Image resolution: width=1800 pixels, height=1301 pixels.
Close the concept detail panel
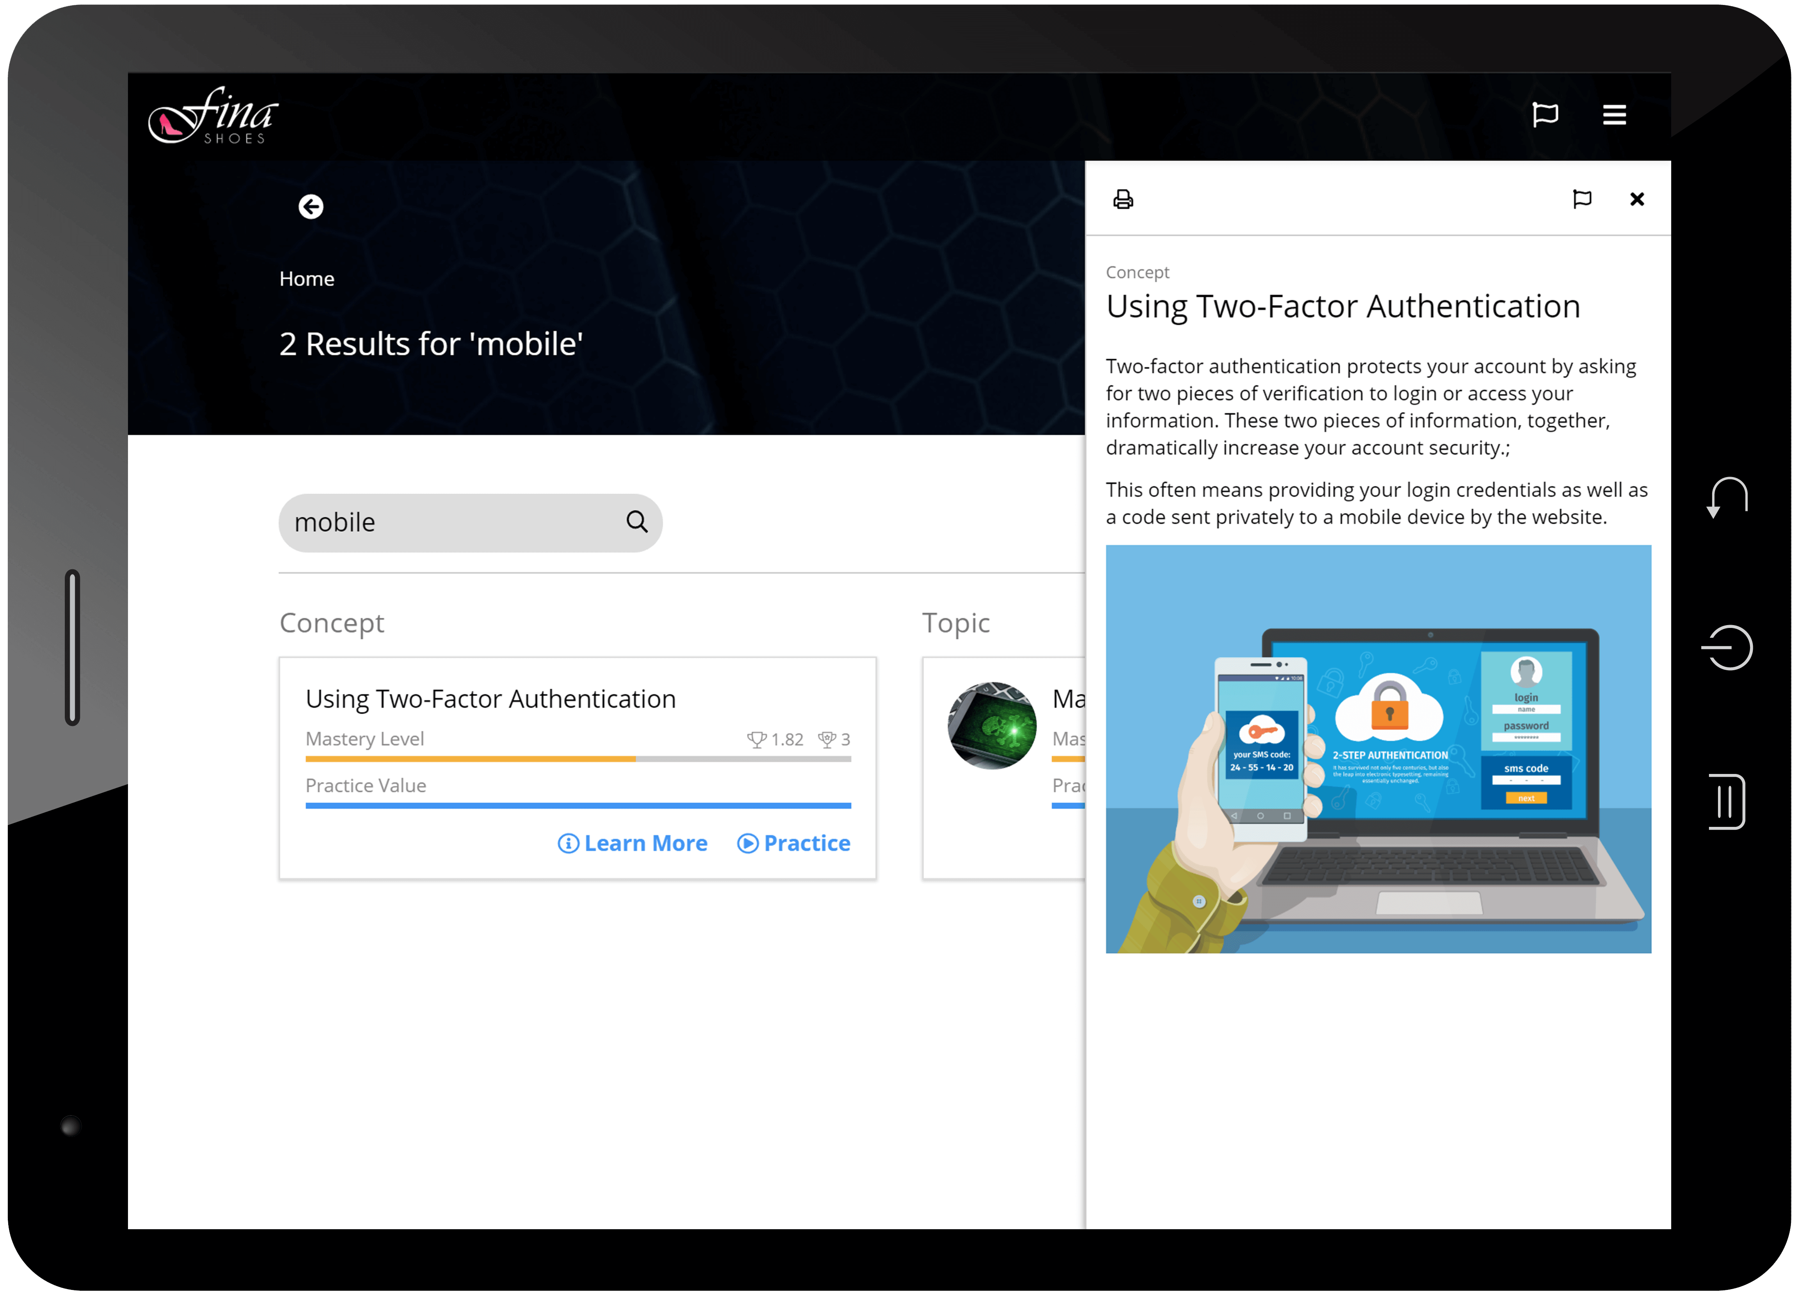[1636, 199]
